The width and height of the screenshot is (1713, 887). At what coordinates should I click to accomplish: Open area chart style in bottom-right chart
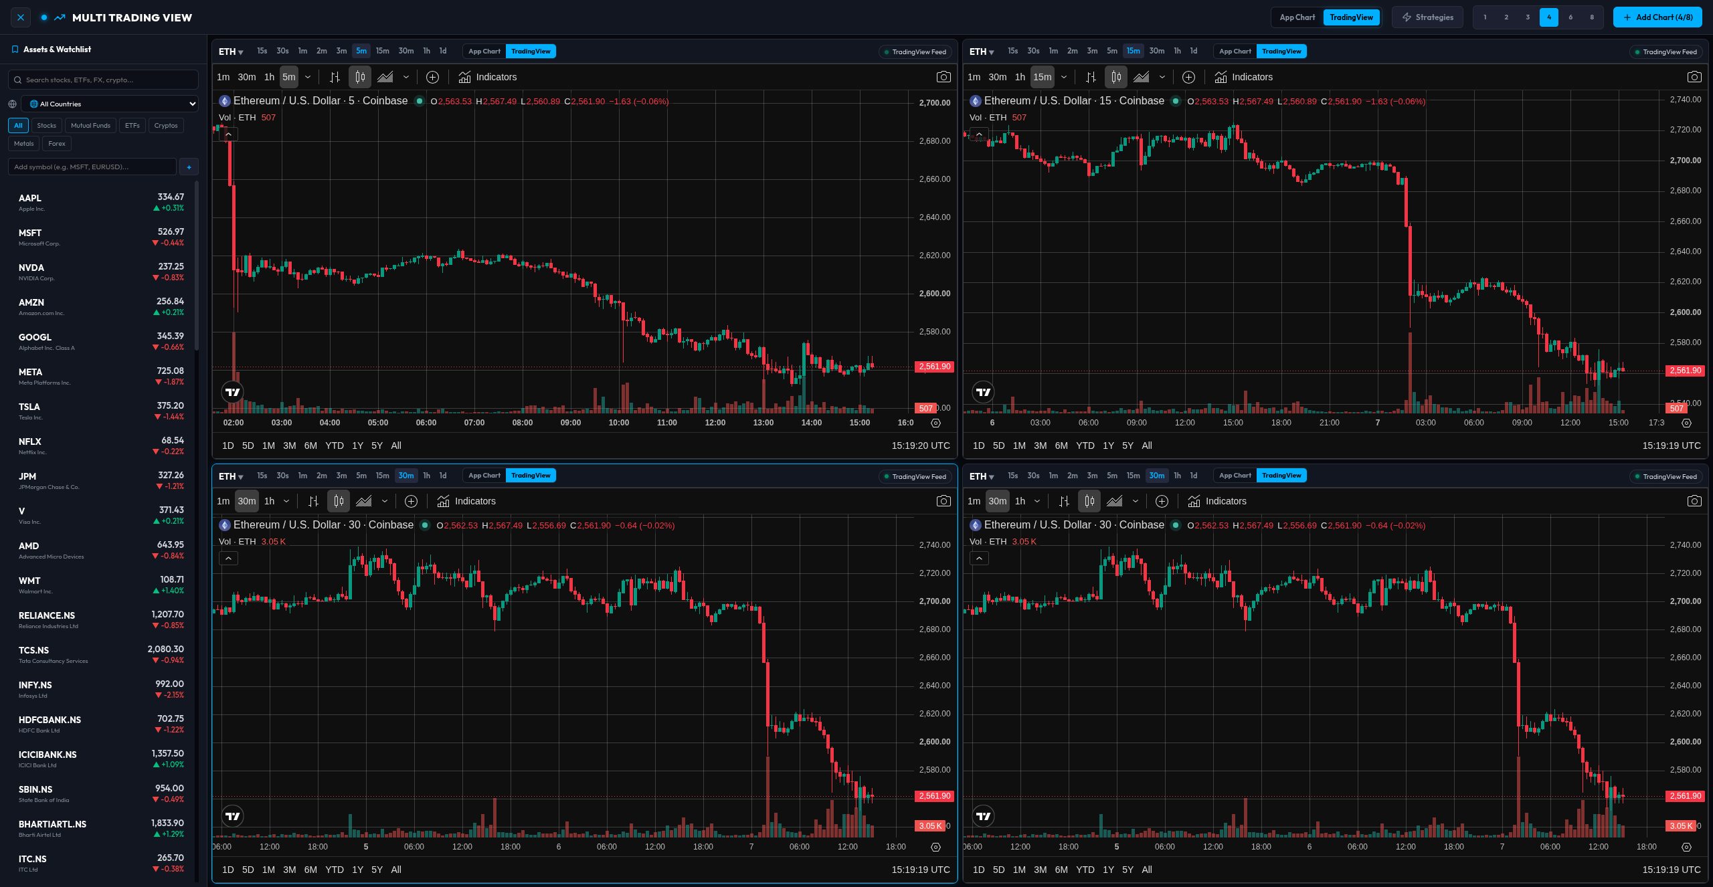coord(1115,501)
